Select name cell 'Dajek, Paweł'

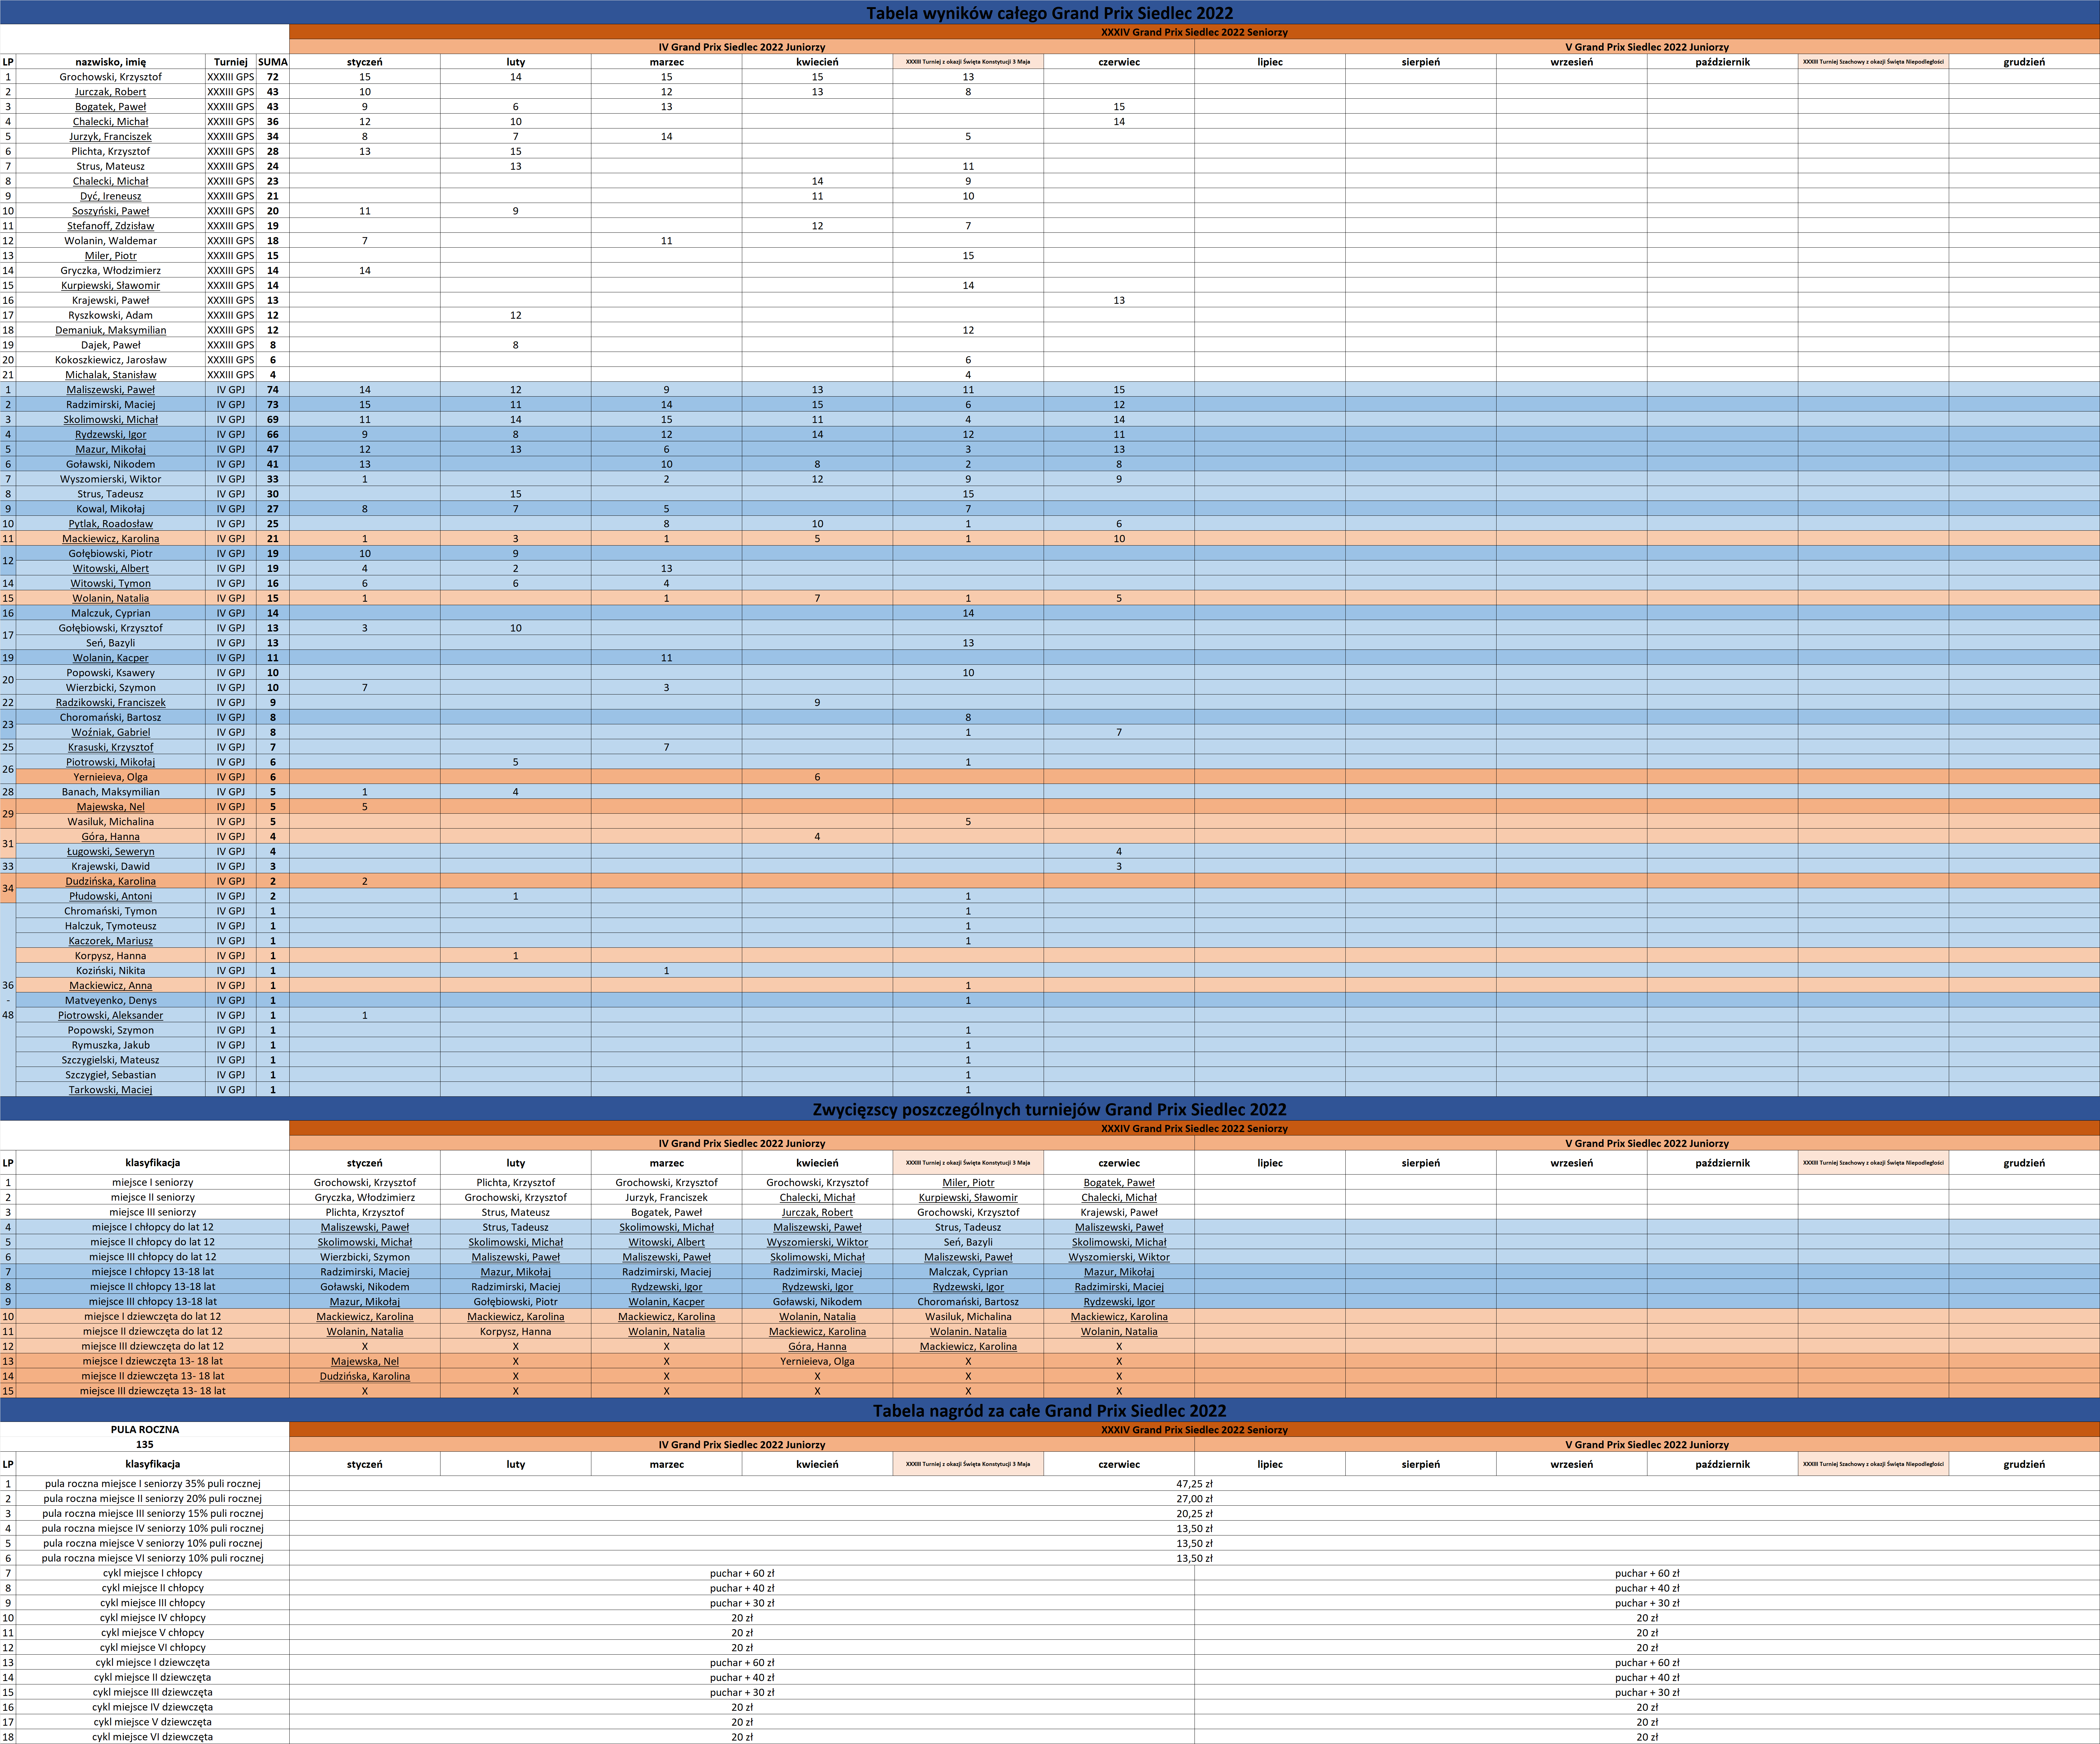tap(110, 345)
